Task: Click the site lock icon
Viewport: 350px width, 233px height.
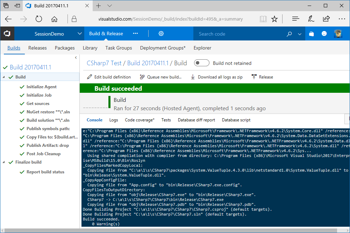Action: (74, 19)
